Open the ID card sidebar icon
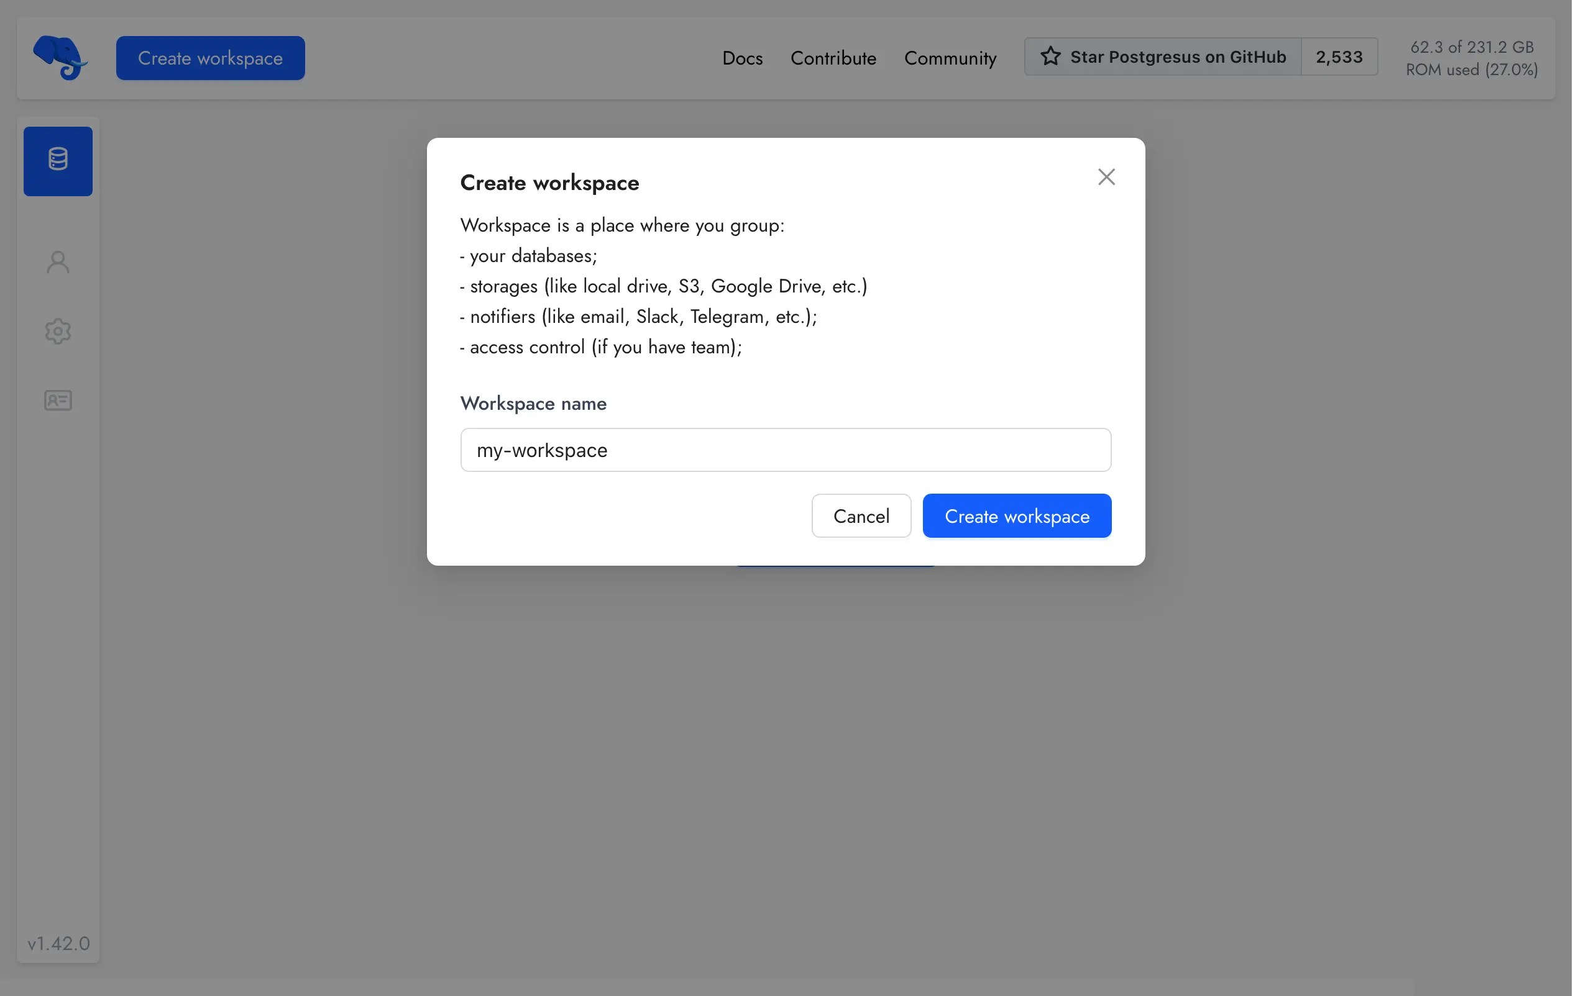Image resolution: width=1573 pixels, height=996 pixels. click(x=58, y=400)
